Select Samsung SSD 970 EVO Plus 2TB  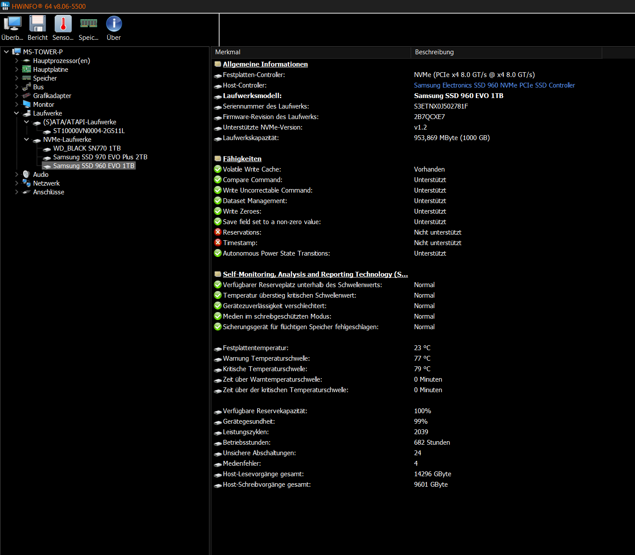(100, 157)
